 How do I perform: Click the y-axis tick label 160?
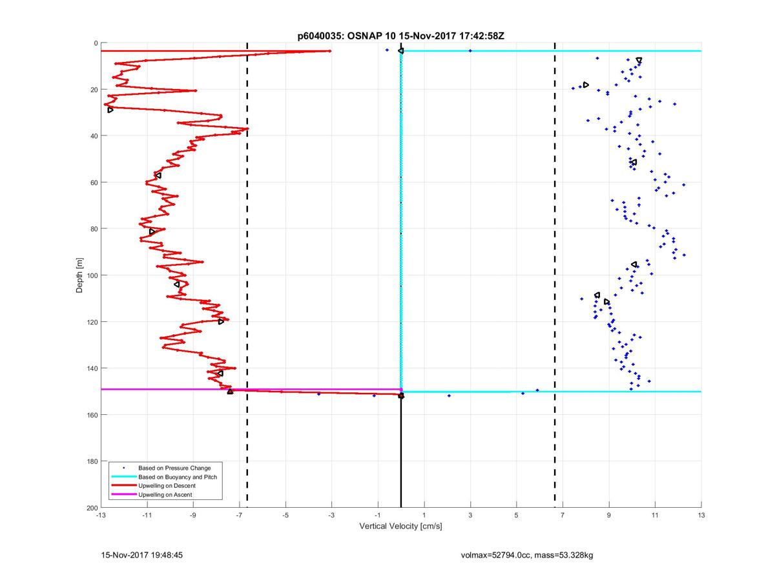click(92, 415)
